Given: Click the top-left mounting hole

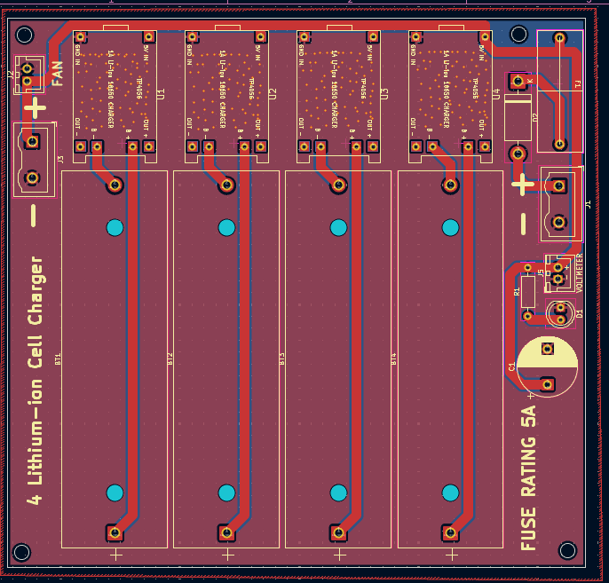Looking at the screenshot, I should point(24,36).
